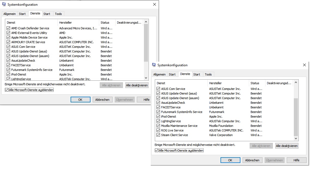Click the Systemkonfiguration title icon in the right window
This screenshot has width=314, height=176.
pos(154,65)
